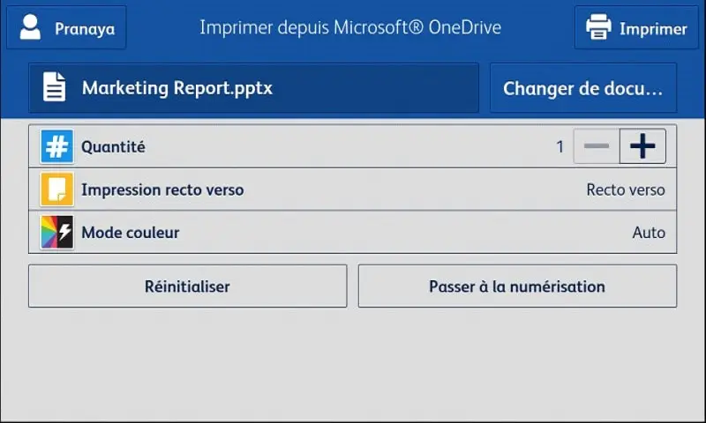Click the yellow duplex page icon
Viewport: 706px width, 423px height.
tap(56, 189)
